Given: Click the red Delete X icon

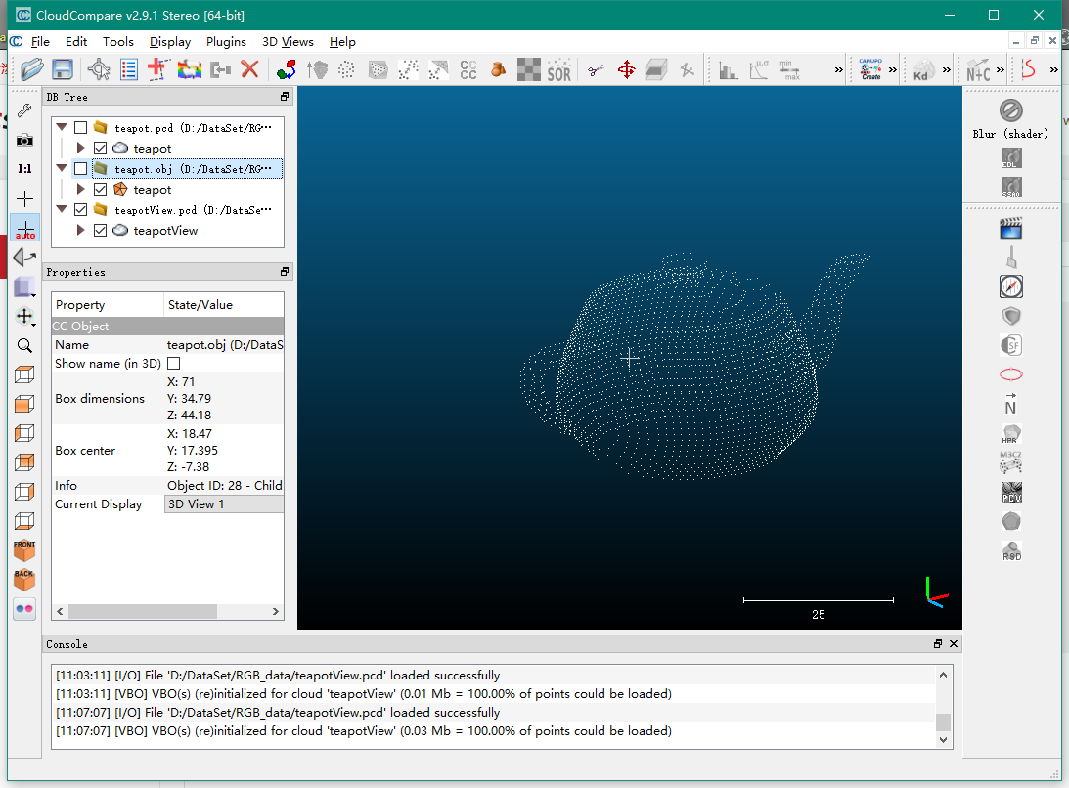Looking at the screenshot, I should (x=249, y=69).
